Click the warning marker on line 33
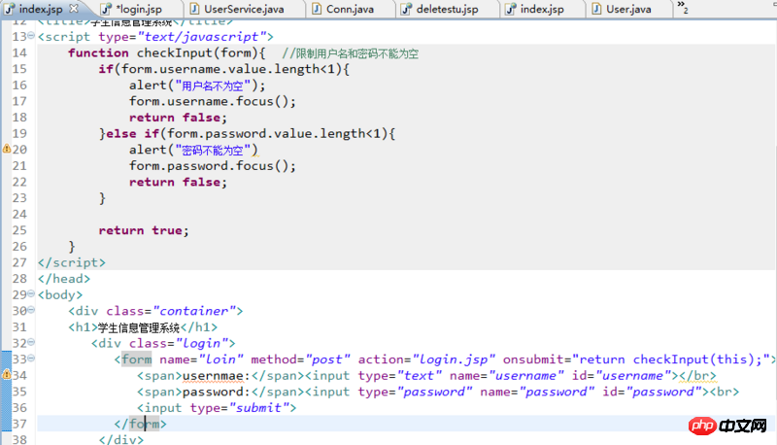Image resolution: width=777 pixels, height=445 pixels. [6, 359]
